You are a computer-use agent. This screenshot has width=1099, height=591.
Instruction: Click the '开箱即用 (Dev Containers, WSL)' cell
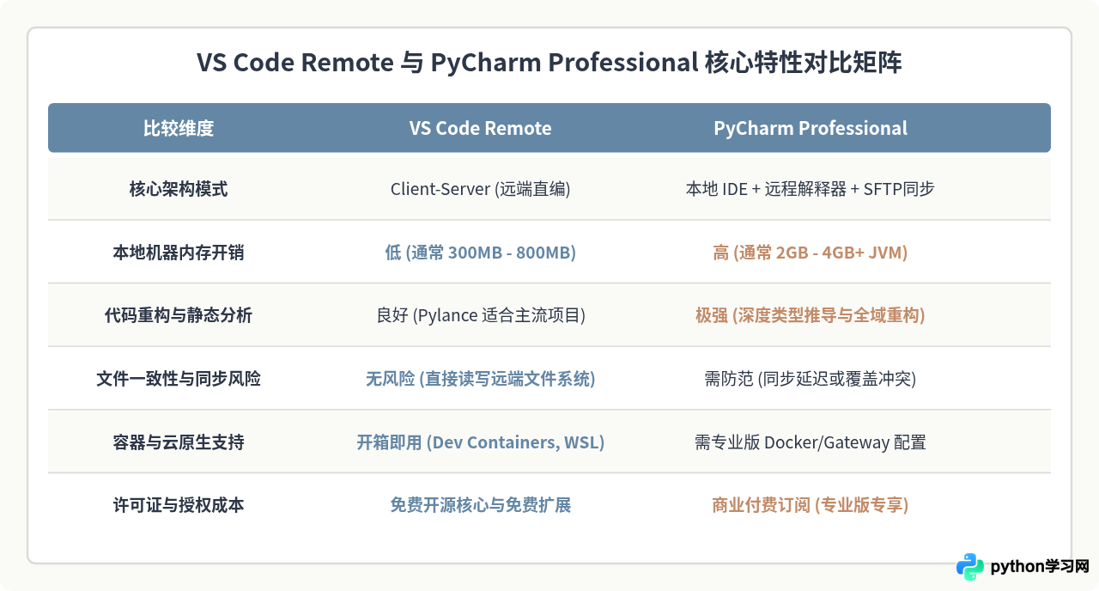[481, 442]
